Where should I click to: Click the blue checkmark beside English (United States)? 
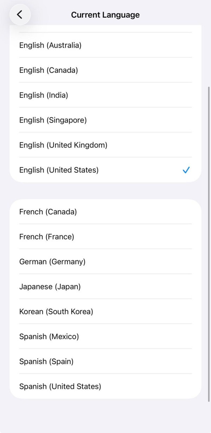[x=186, y=170]
